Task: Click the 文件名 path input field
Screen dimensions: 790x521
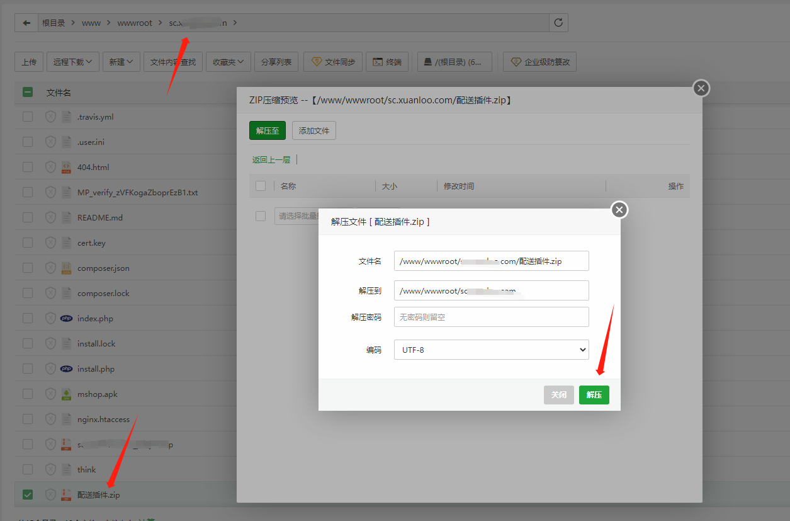Action: pyautogui.click(x=491, y=261)
